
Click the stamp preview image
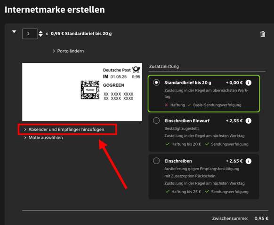pyautogui.click(x=82, y=92)
